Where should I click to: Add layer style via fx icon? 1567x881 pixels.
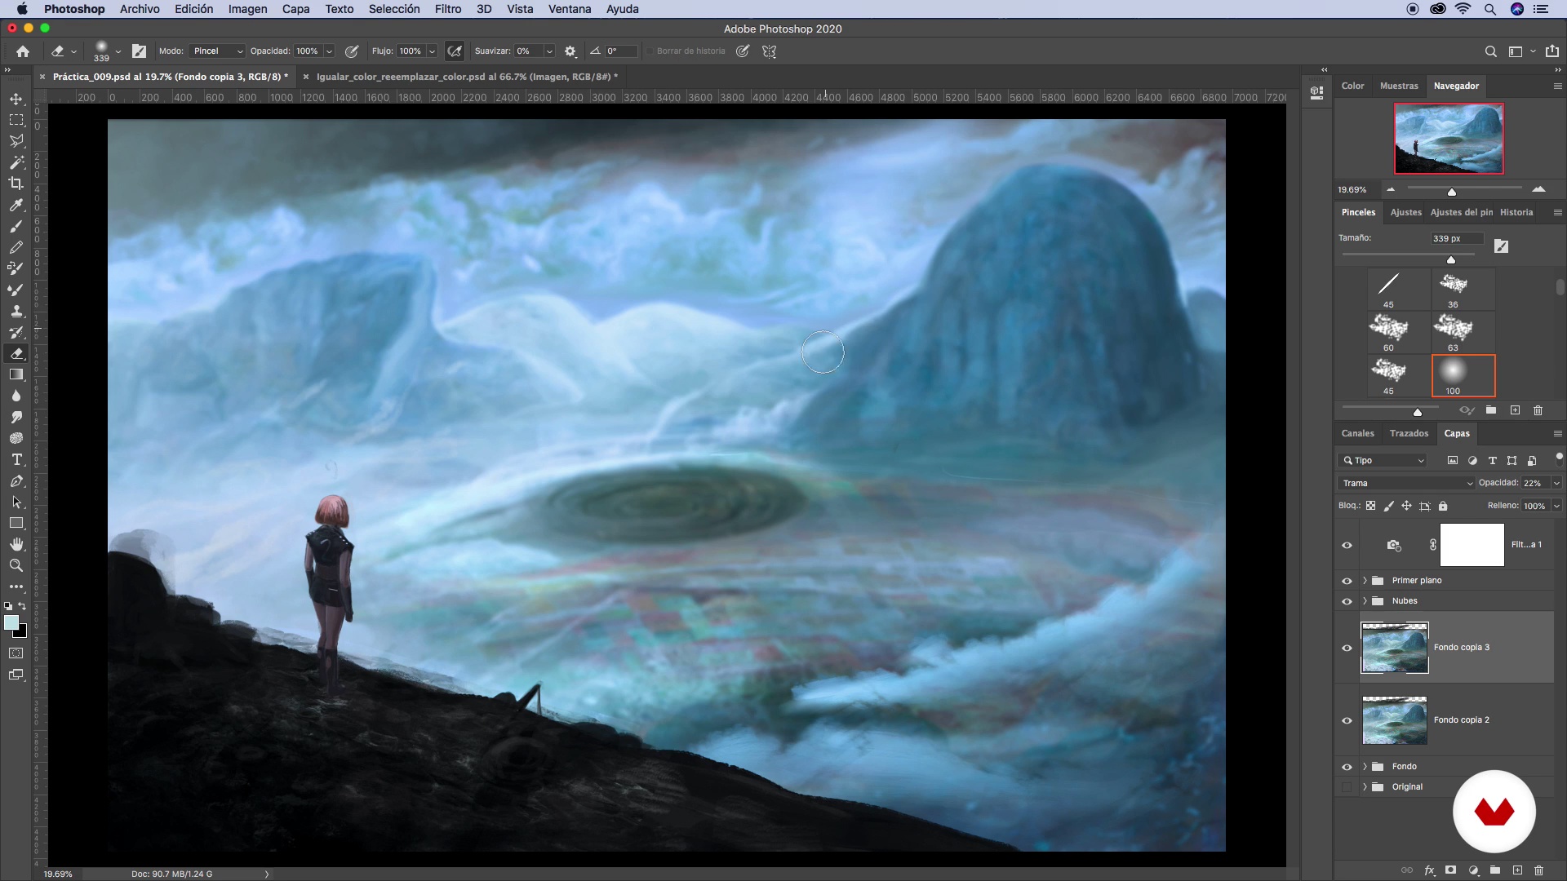pyautogui.click(x=1430, y=870)
